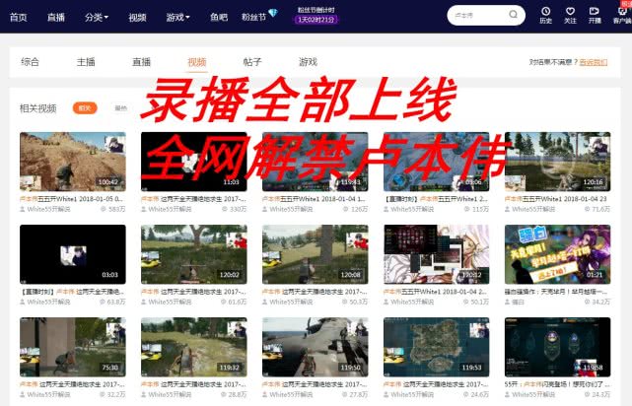The width and height of the screenshot is (632, 406).
Task: Click uploader name White55开解说 under 32.2万 video
Action: point(48,394)
